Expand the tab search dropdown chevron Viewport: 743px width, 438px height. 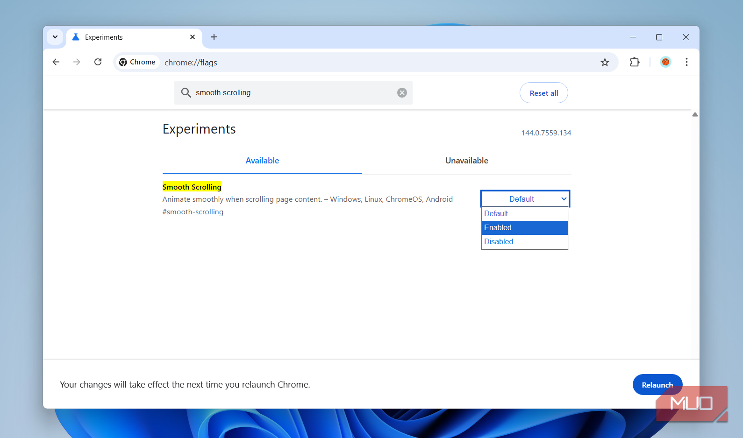pyautogui.click(x=55, y=37)
